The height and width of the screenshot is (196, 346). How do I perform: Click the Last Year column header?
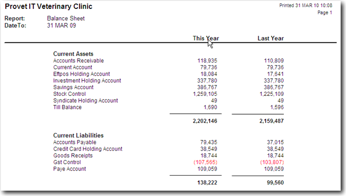click(271, 38)
